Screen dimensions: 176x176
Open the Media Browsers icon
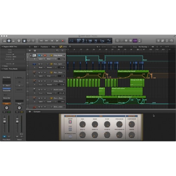tap(171, 41)
